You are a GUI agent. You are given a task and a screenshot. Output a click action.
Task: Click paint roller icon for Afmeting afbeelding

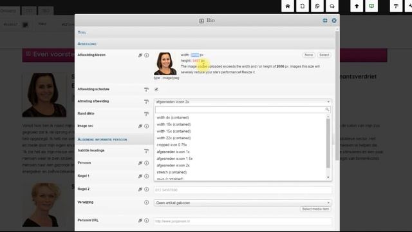(146, 102)
